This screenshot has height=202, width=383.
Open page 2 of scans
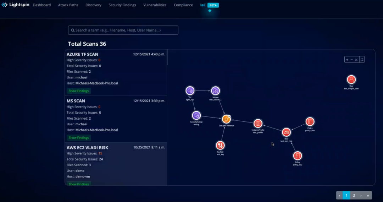354,195
